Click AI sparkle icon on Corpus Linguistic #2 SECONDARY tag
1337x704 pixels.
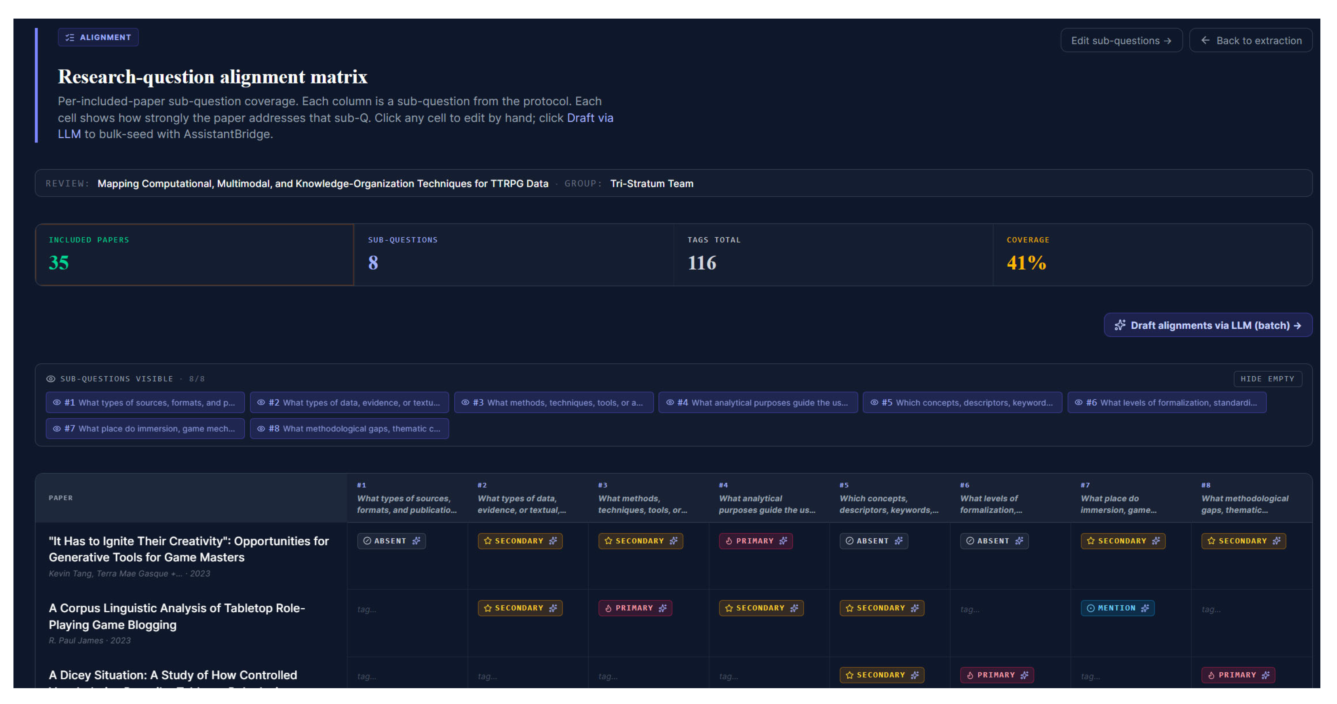pyautogui.click(x=553, y=608)
